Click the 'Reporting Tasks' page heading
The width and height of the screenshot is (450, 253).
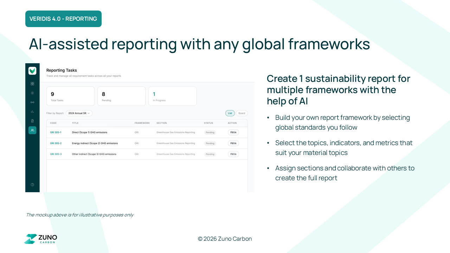(x=62, y=70)
